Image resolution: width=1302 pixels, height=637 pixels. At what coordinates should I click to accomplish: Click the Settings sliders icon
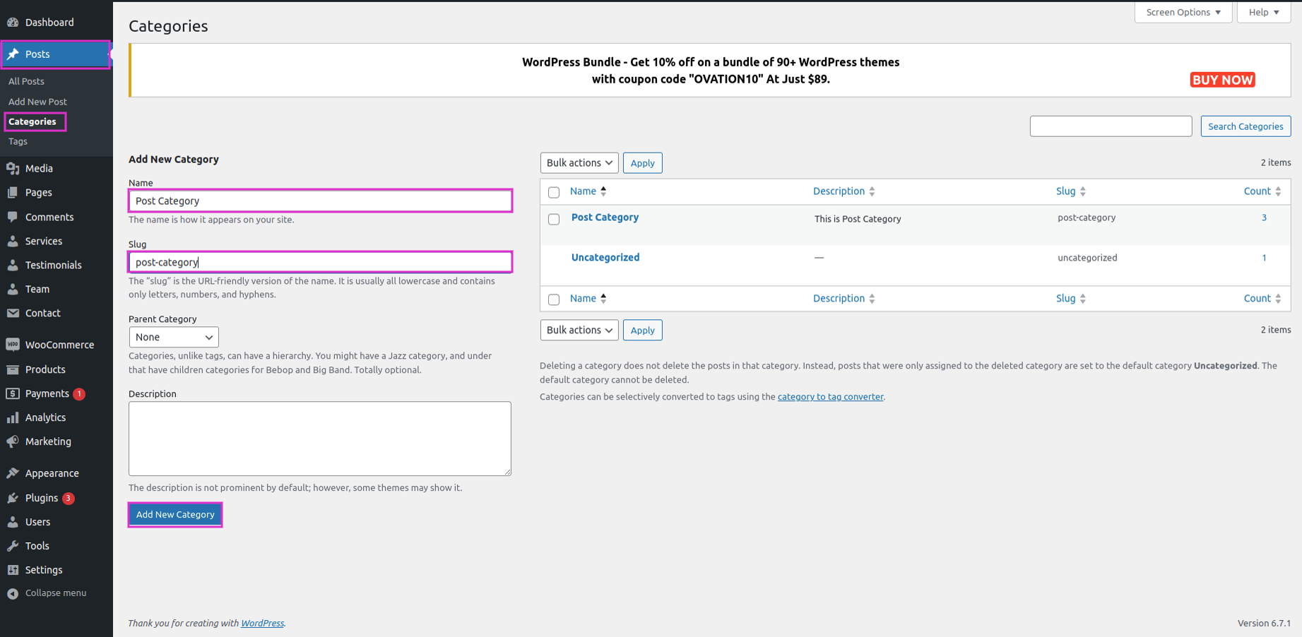click(13, 571)
